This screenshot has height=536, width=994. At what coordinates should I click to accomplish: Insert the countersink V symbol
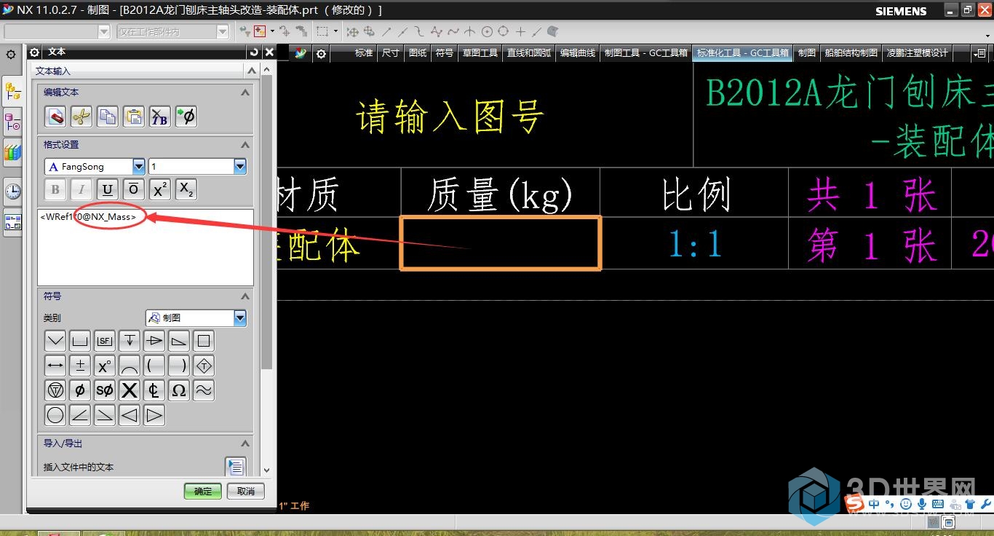[x=55, y=341]
